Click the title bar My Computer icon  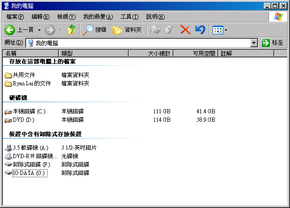7,6
